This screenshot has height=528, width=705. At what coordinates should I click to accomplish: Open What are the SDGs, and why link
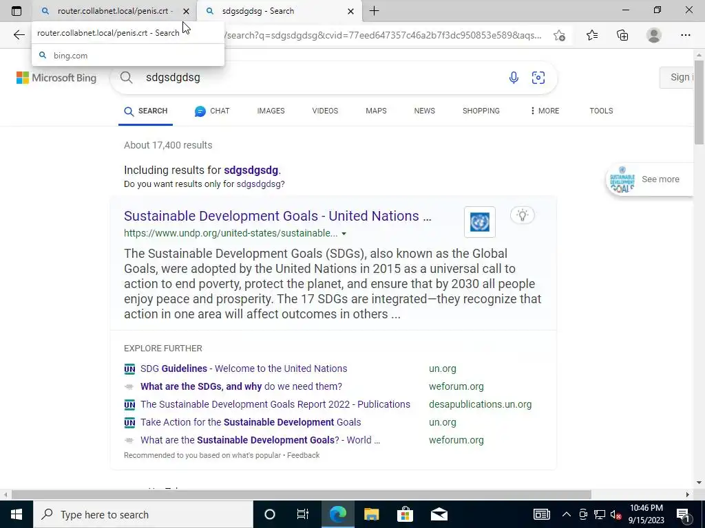point(241,386)
